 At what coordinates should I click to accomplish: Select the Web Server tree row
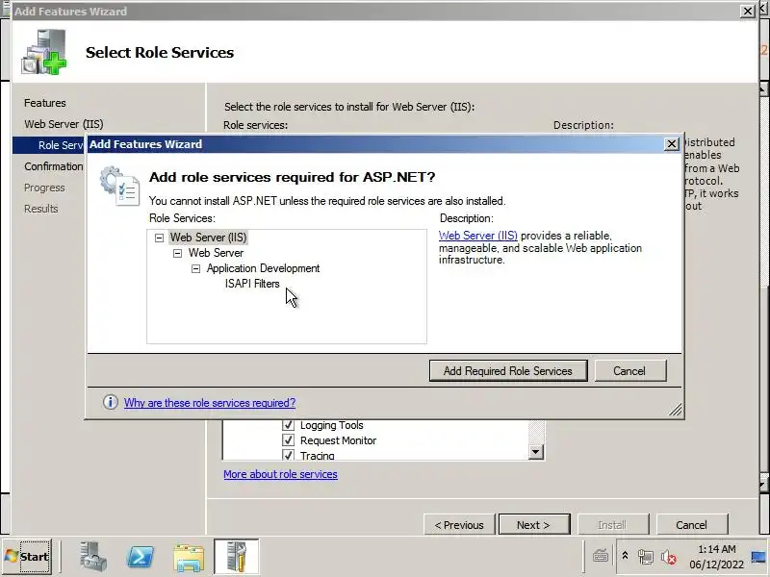click(x=216, y=253)
